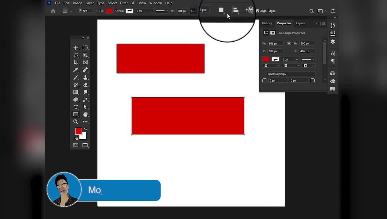The height and width of the screenshot is (219, 387).
Task: Switch to the History tab
Action: pos(267,23)
